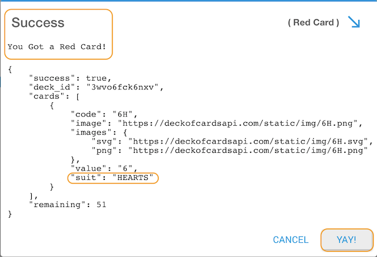377x257 pixels.
Task: Click the "cards": [ line
Action: pyautogui.click(x=54, y=96)
